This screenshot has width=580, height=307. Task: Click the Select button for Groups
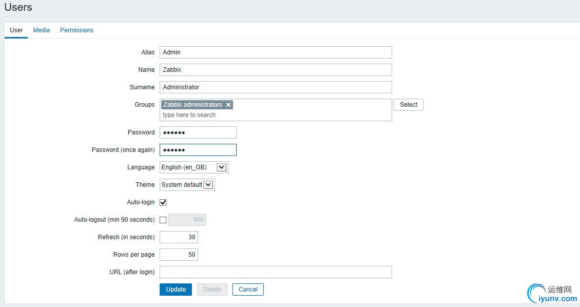409,105
